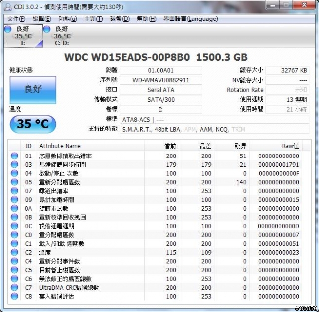Click status dot of attribute 03 馬達旋轉同步時間

[14, 164]
